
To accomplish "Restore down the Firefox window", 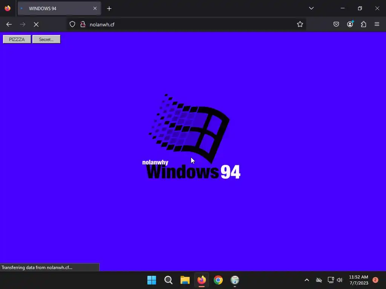I will coord(360,8).
